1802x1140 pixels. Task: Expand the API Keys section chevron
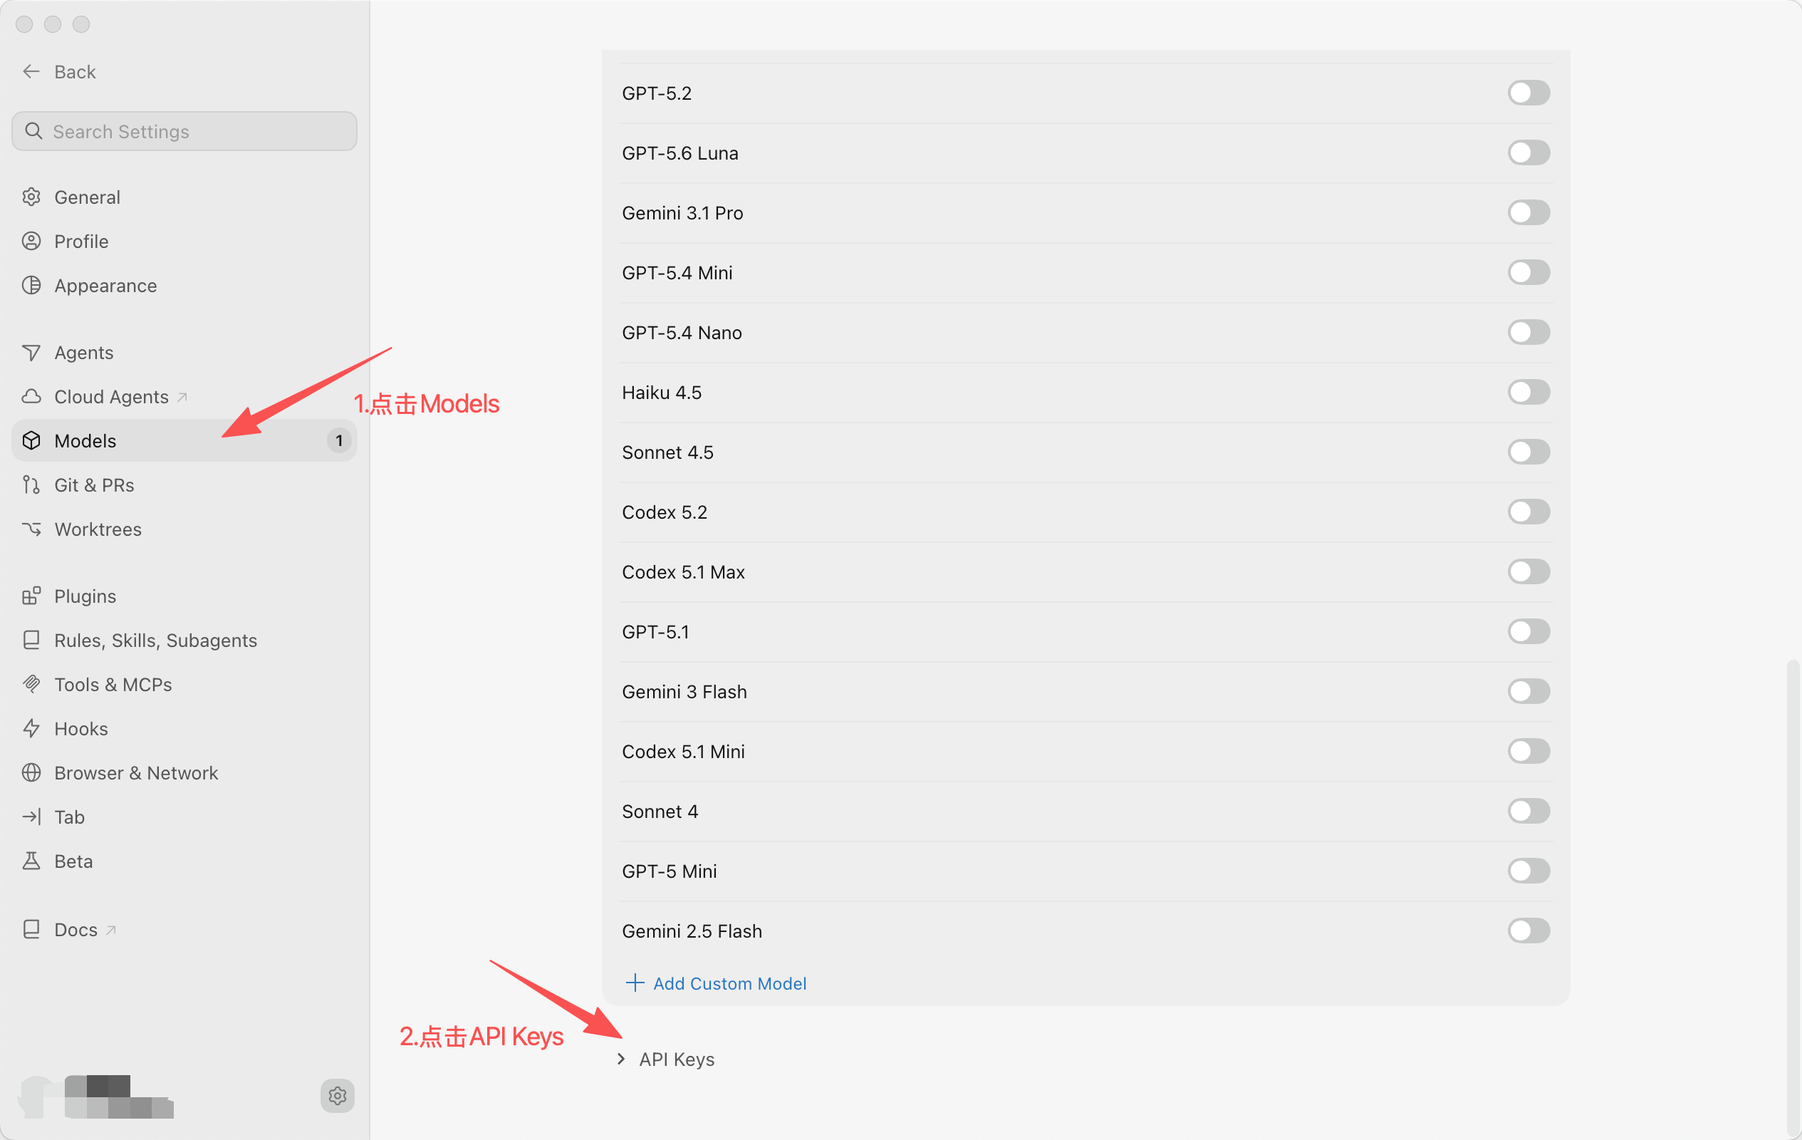[621, 1059]
